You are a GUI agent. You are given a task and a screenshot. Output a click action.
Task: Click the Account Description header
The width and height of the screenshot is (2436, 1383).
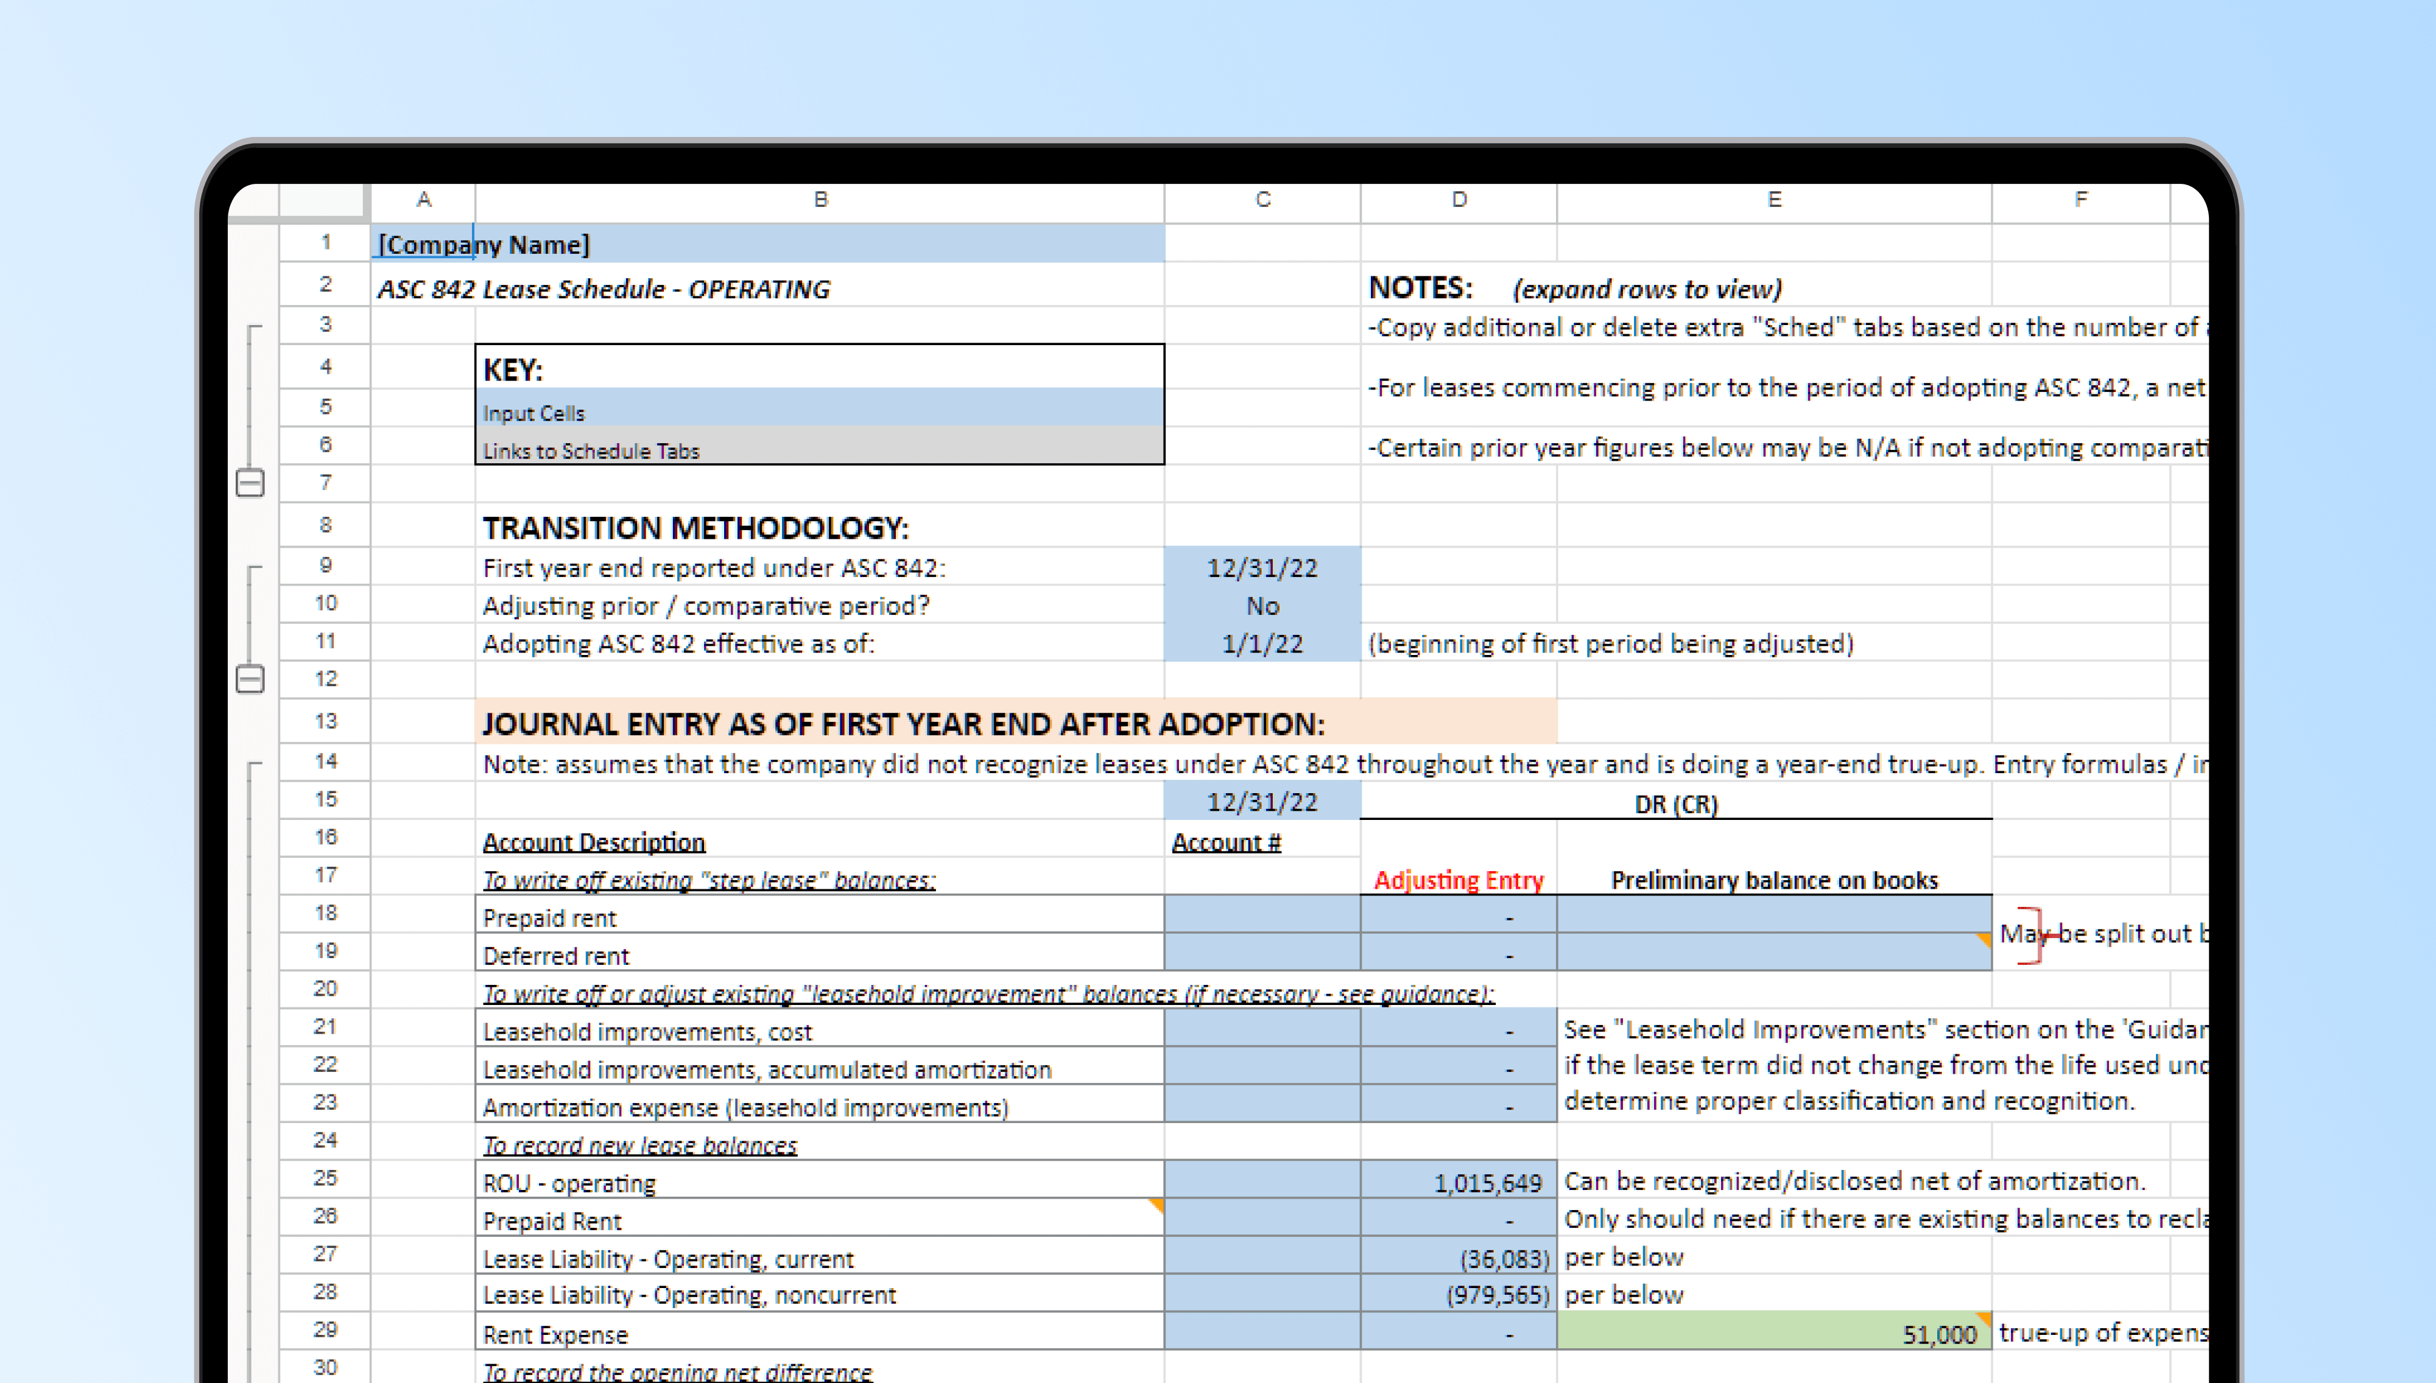tap(594, 842)
